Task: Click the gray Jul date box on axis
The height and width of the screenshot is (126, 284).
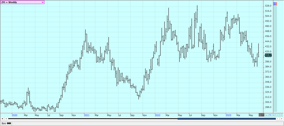Action: coord(261,115)
